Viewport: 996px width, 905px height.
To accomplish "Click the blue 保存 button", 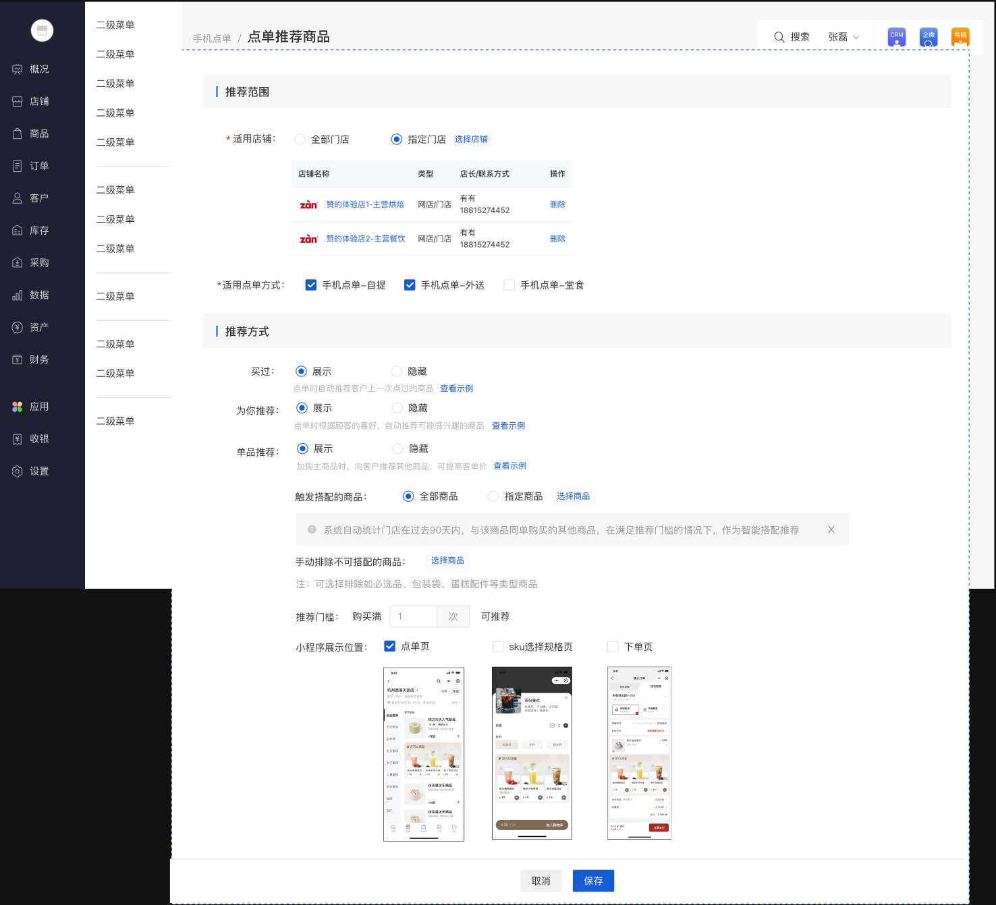I will (593, 881).
